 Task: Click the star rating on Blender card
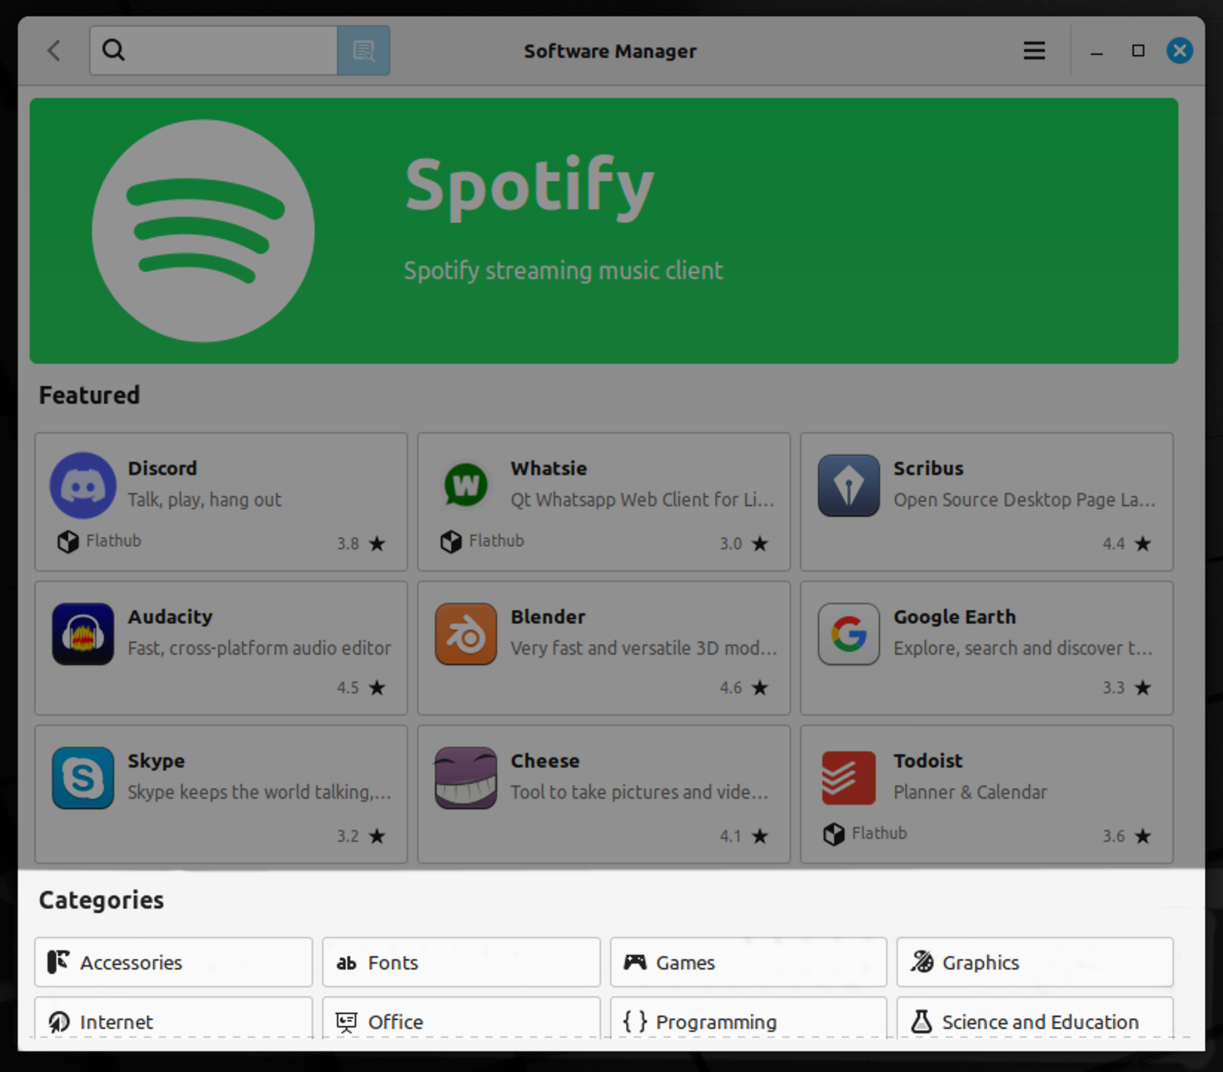[x=760, y=687]
